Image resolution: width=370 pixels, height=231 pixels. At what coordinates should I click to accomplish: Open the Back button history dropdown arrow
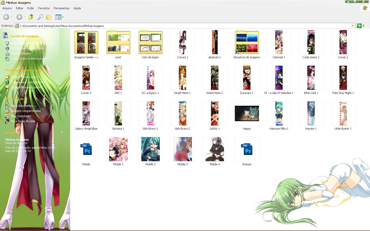pyautogui.click(x=11, y=17)
